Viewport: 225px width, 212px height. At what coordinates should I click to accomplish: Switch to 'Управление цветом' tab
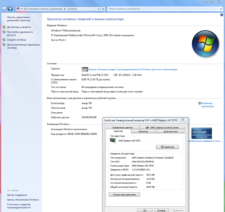(122, 127)
